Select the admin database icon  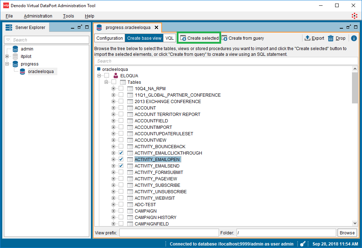[x=15, y=49]
